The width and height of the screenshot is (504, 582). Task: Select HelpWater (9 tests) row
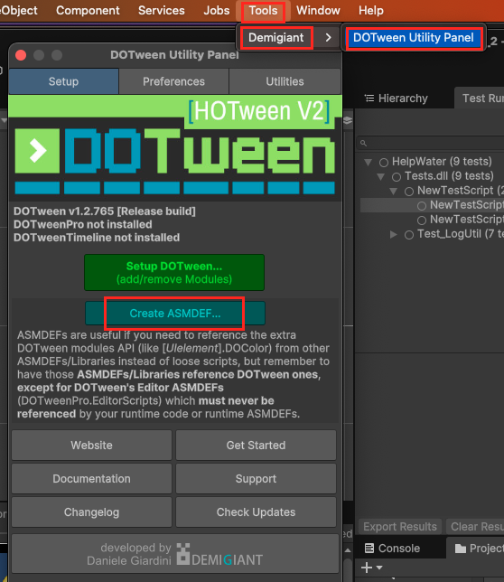[x=432, y=162]
